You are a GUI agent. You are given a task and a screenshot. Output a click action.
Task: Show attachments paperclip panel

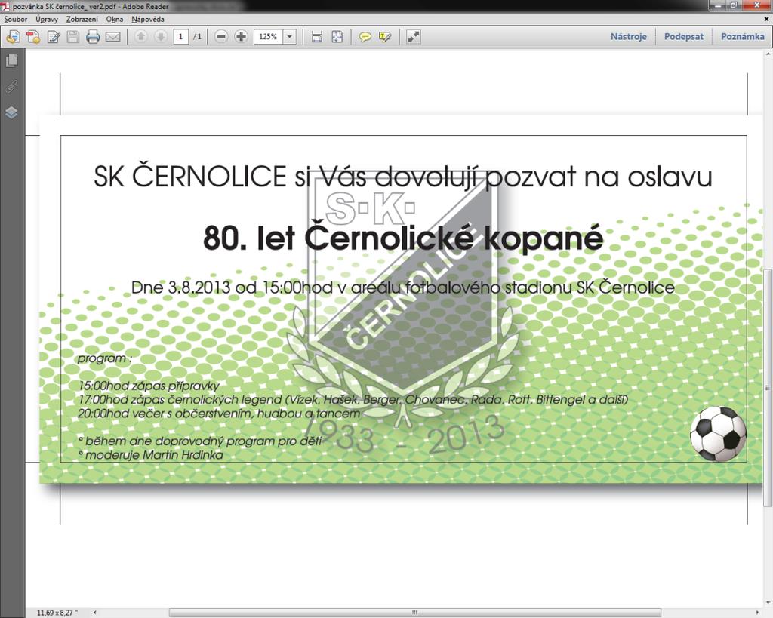11,87
